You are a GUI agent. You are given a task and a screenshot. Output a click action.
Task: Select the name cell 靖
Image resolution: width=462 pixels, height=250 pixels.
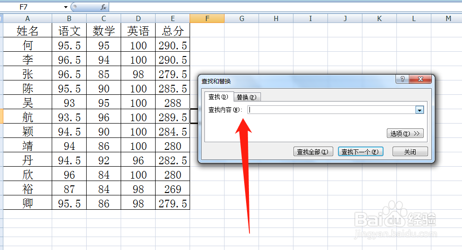click(x=27, y=145)
